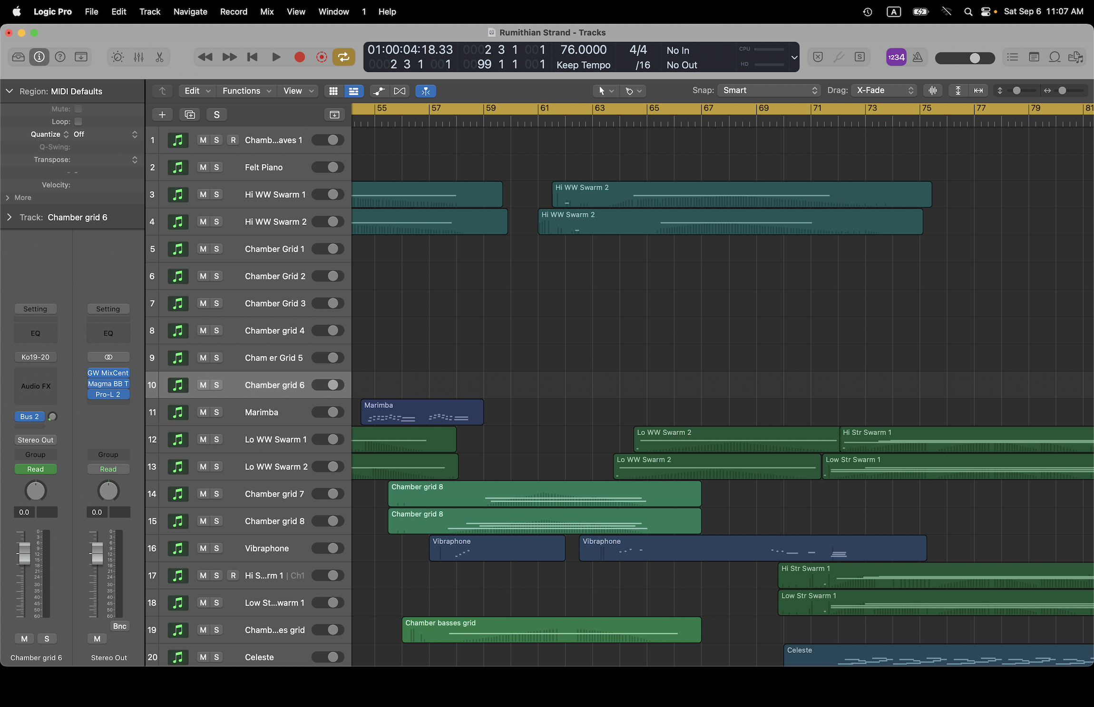
Task: Enable the Loop checkbox in Region inspector
Action: click(x=78, y=122)
